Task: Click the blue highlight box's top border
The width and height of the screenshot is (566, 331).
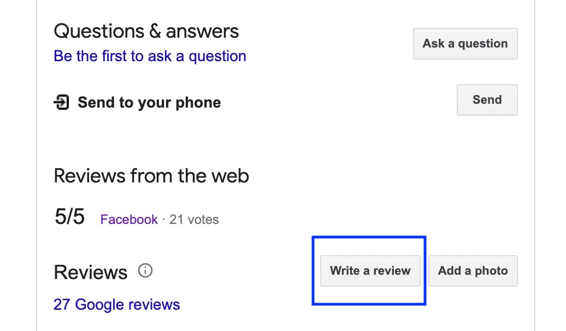Action: click(369, 238)
